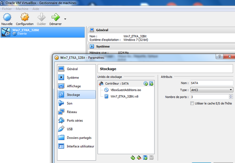Enable Utiliser le cache E/S de l'hôte
The width and height of the screenshot is (235, 163).
tap(192, 103)
